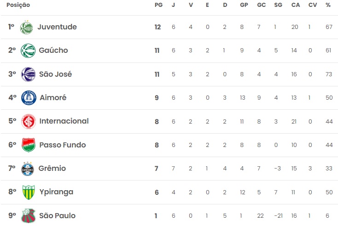Click the Ypiranga team shield

[28, 192]
